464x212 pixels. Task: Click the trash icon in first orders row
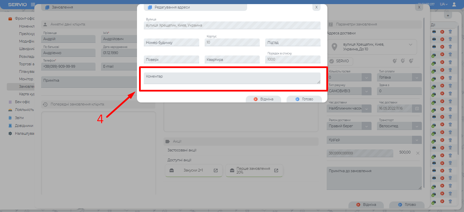tap(450, 32)
